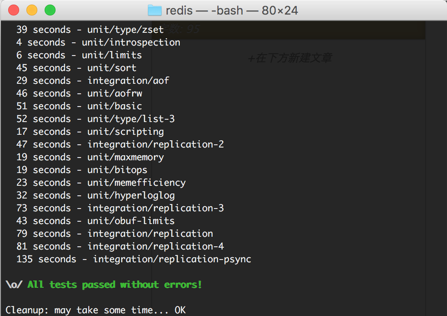Click the unit/hyperloglog test line
The image size is (447, 316).
pos(96,195)
